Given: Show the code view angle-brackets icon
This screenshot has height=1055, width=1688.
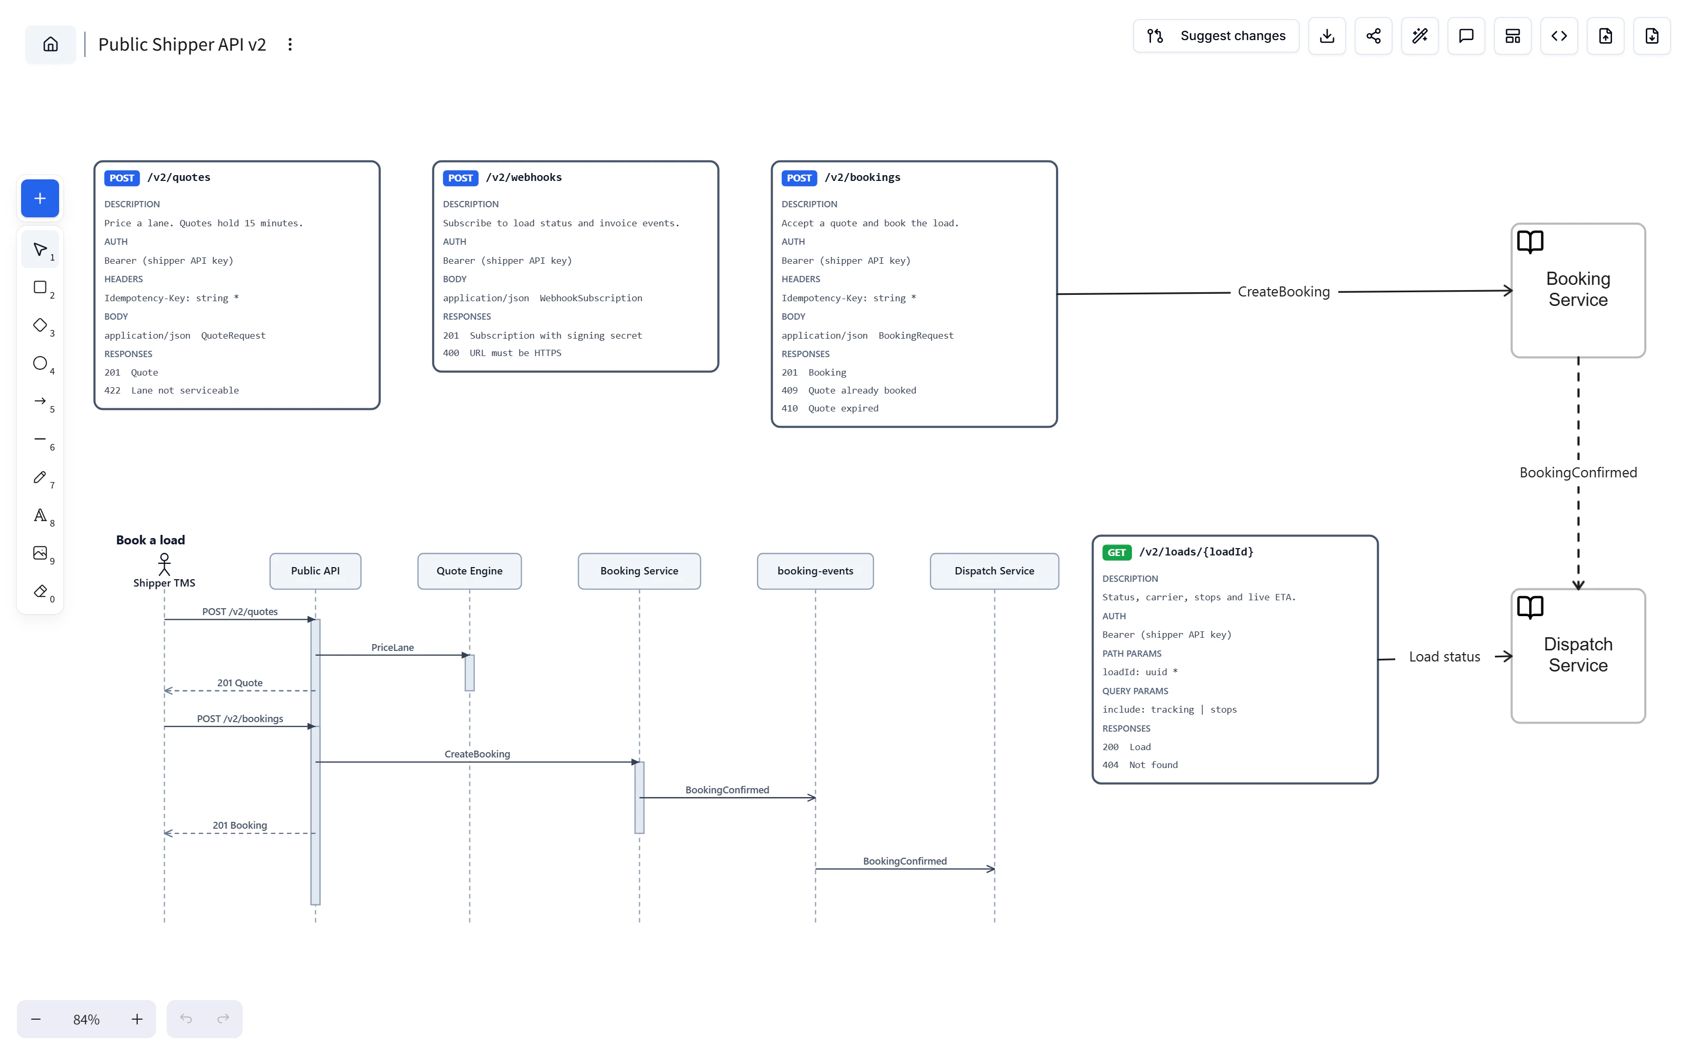Looking at the screenshot, I should (x=1558, y=35).
